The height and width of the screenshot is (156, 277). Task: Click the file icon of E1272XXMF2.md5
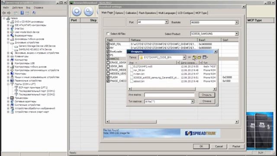coord(132,66)
